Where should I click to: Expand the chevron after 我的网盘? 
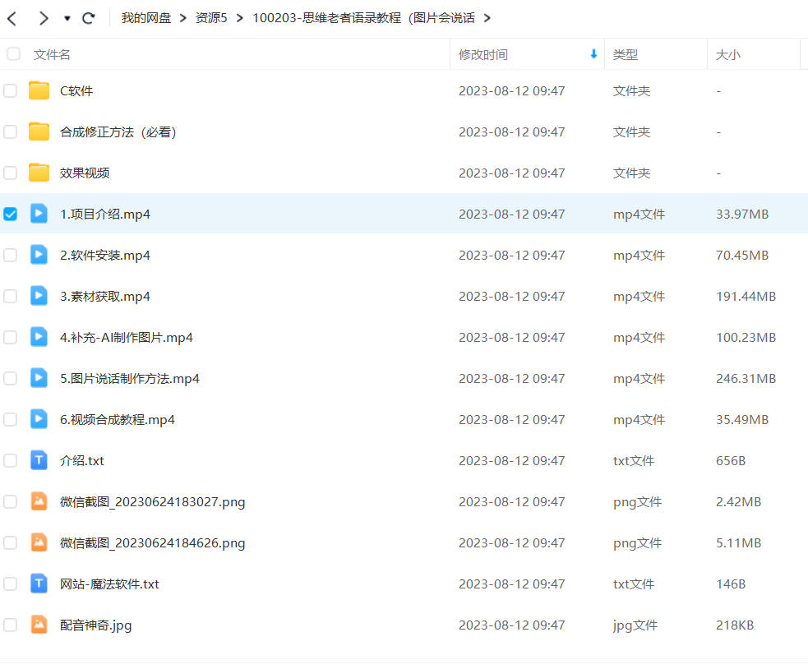pyautogui.click(x=183, y=19)
